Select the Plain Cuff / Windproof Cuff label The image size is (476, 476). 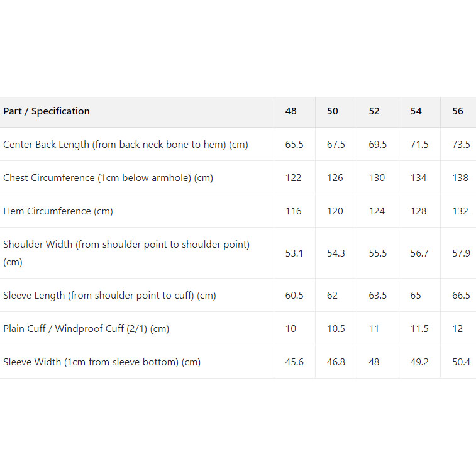pos(86,329)
